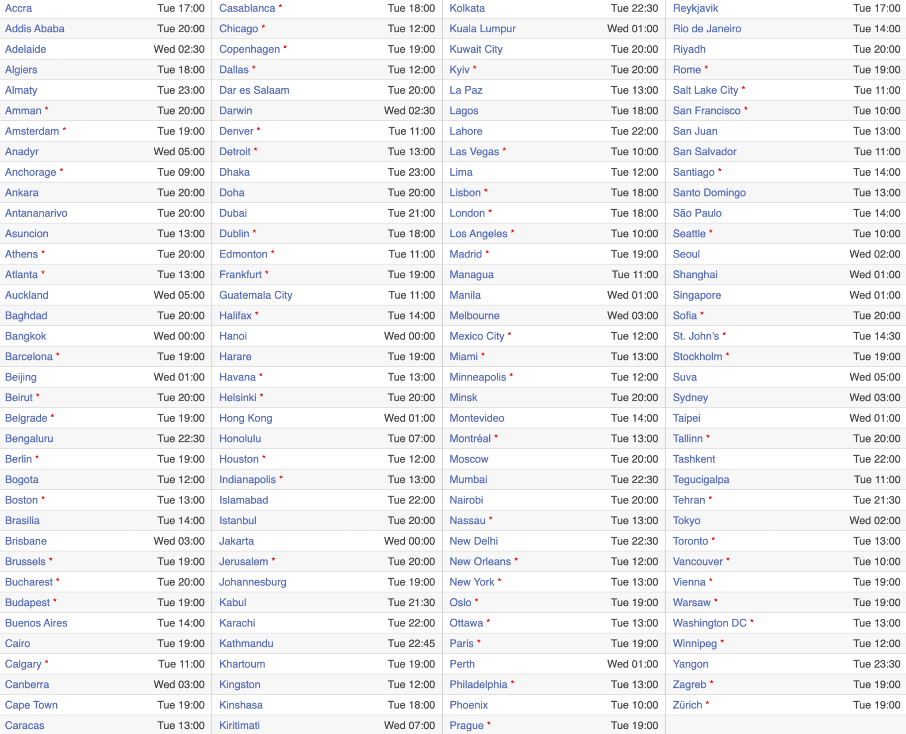
Task: Select the Cape Town link
Action: click(31, 705)
